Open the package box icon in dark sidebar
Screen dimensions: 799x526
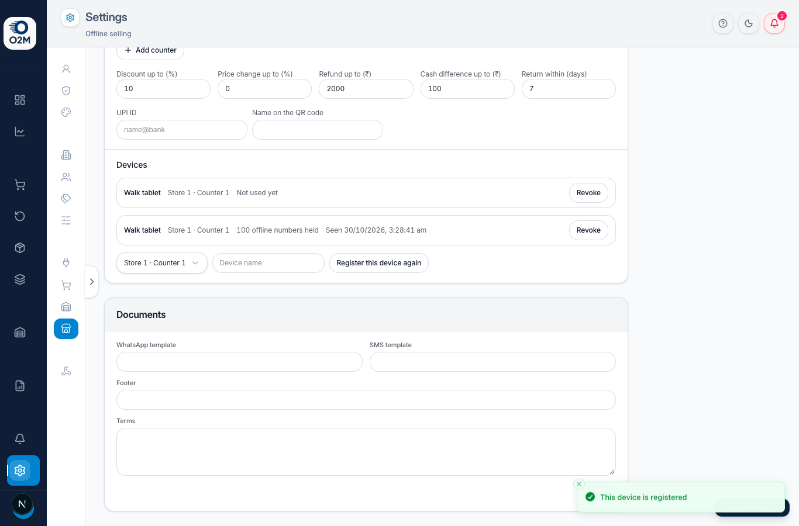tap(20, 248)
